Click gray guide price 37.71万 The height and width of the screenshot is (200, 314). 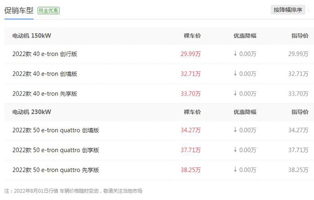(x=298, y=150)
